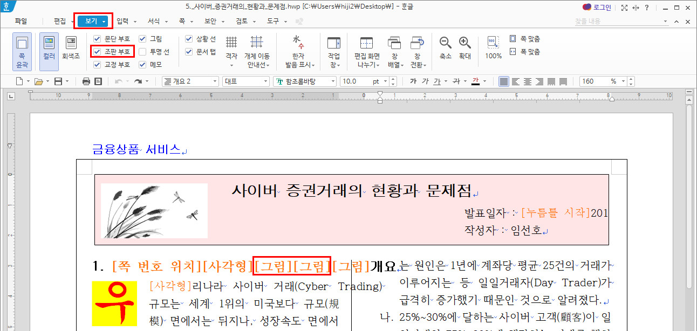Enable the 투명 선 checkbox
Screen dimensions: 697x331
click(142, 52)
